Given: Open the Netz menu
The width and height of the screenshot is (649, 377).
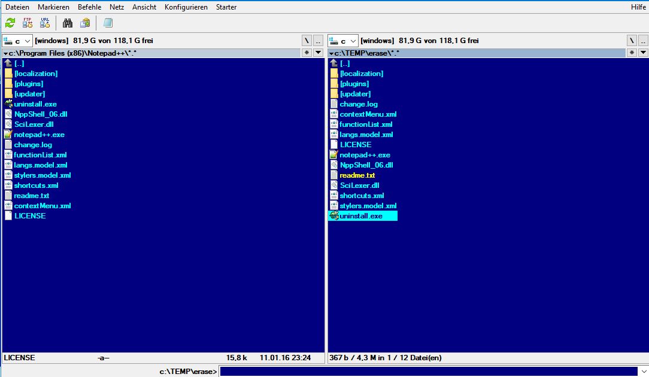Looking at the screenshot, I should point(117,7).
